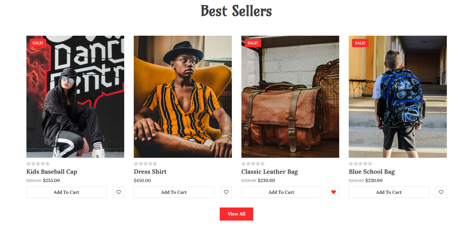Click the SALE! badge on Kids Baseball Cap

pos(38,43)
